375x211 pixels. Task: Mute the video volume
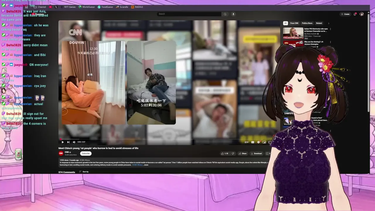[x=74, y=142]
